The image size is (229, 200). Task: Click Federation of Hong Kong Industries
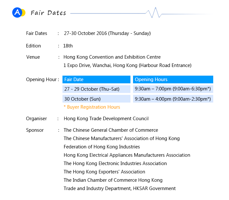102,147
